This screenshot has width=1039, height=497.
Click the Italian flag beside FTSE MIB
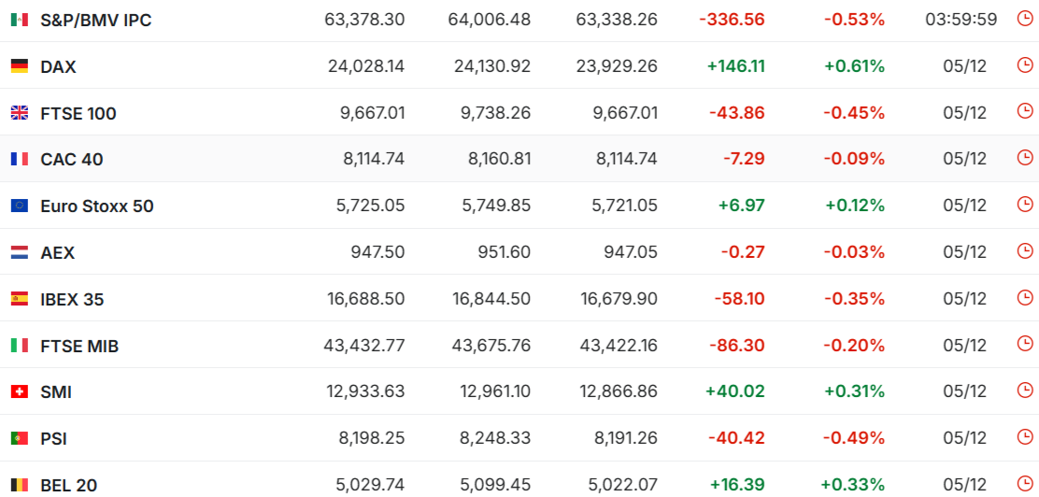tap(20, 346)
